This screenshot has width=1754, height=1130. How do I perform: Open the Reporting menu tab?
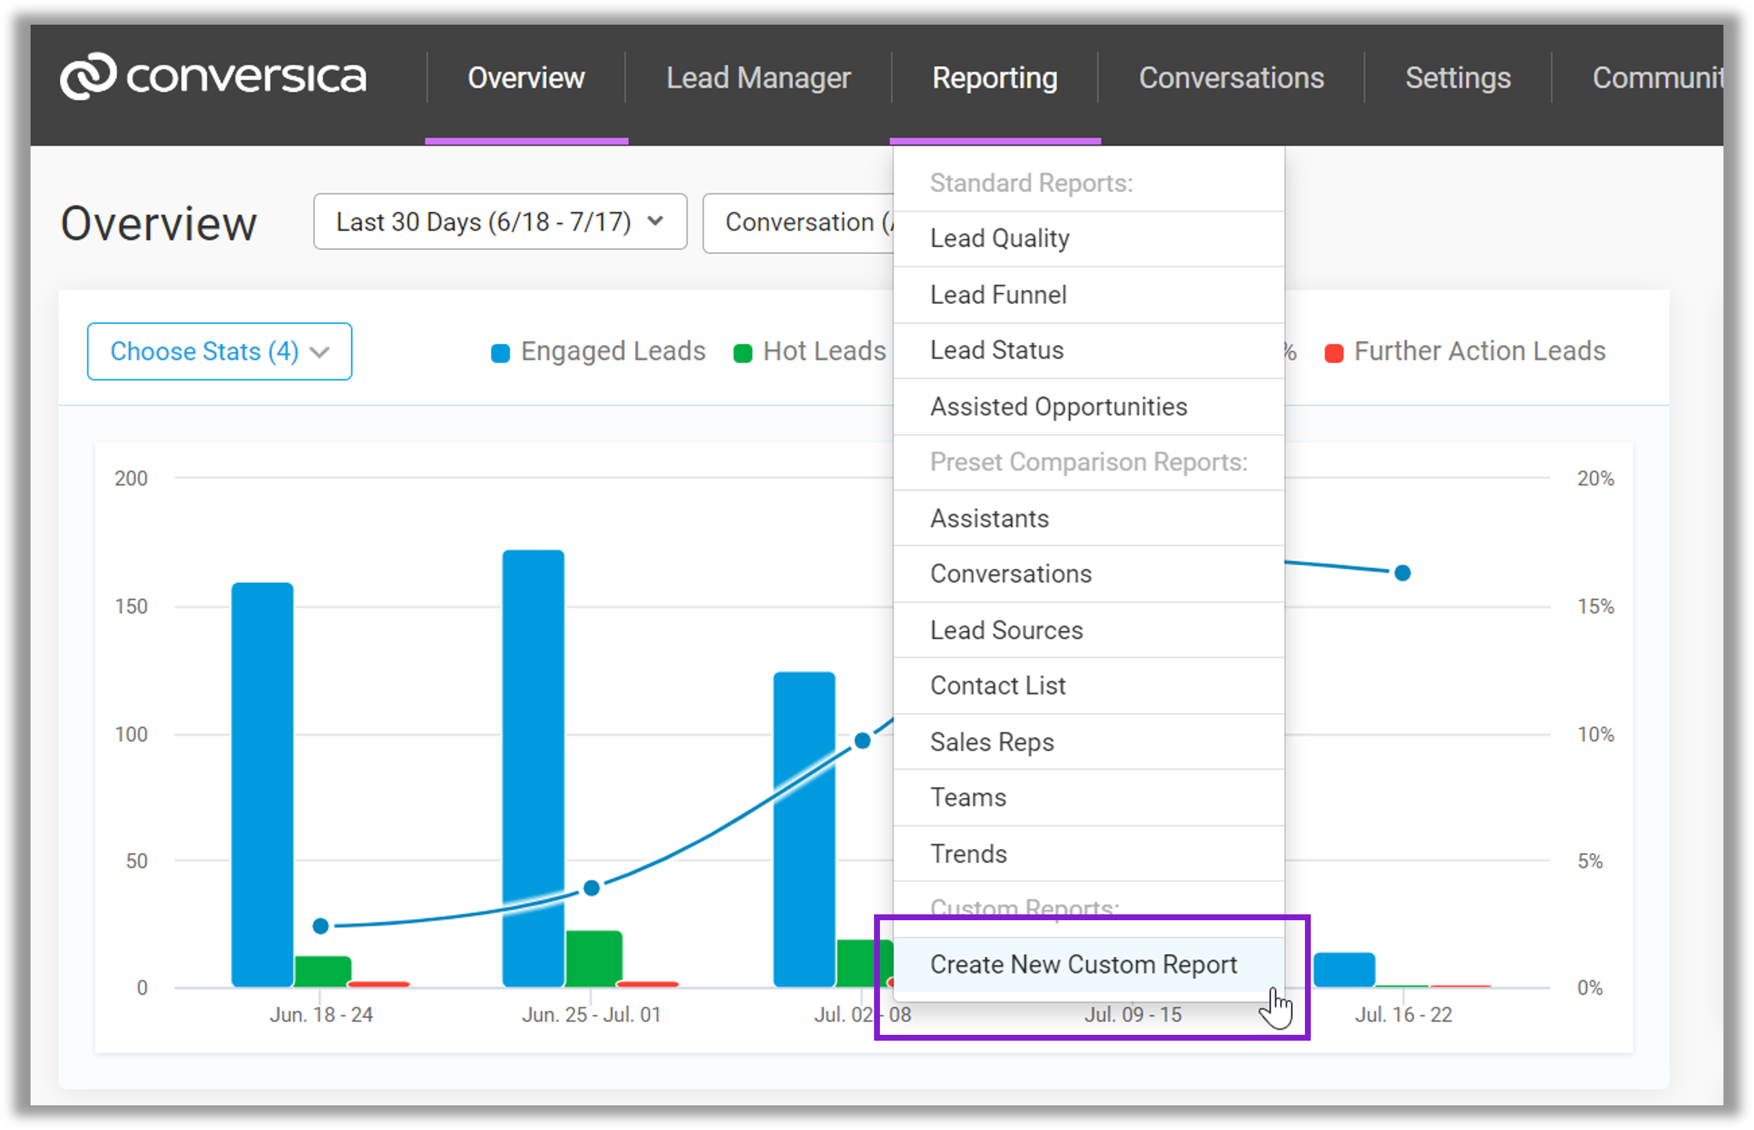(995, 78)
